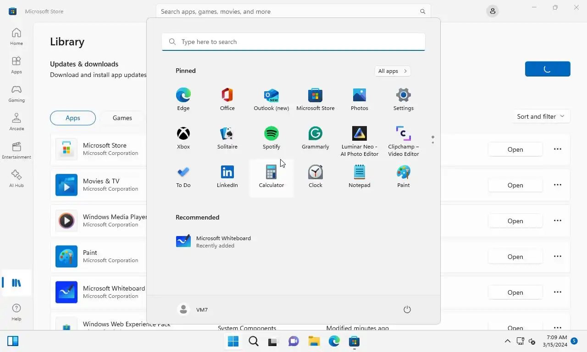The height and width of the screenshot is (352, 587).
Task: Open Arcade section in Store sidebar
Action: pos(17,122)
